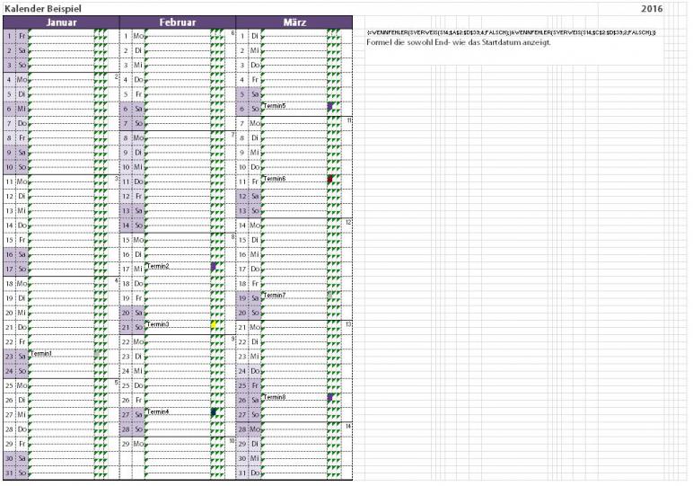
Task: Click week number 10 beside 29 Februar
Action: (x=232, y=441)
